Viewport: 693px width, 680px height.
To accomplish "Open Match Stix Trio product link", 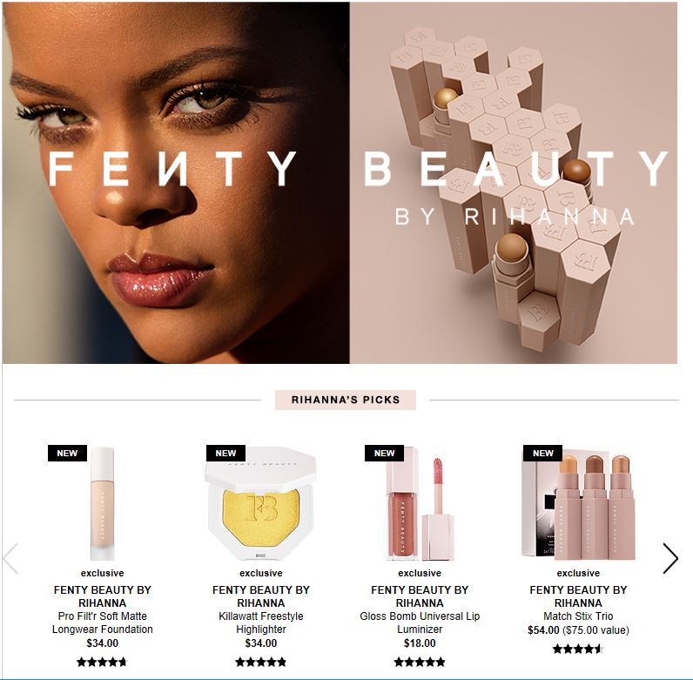I will tap(578, 616).
